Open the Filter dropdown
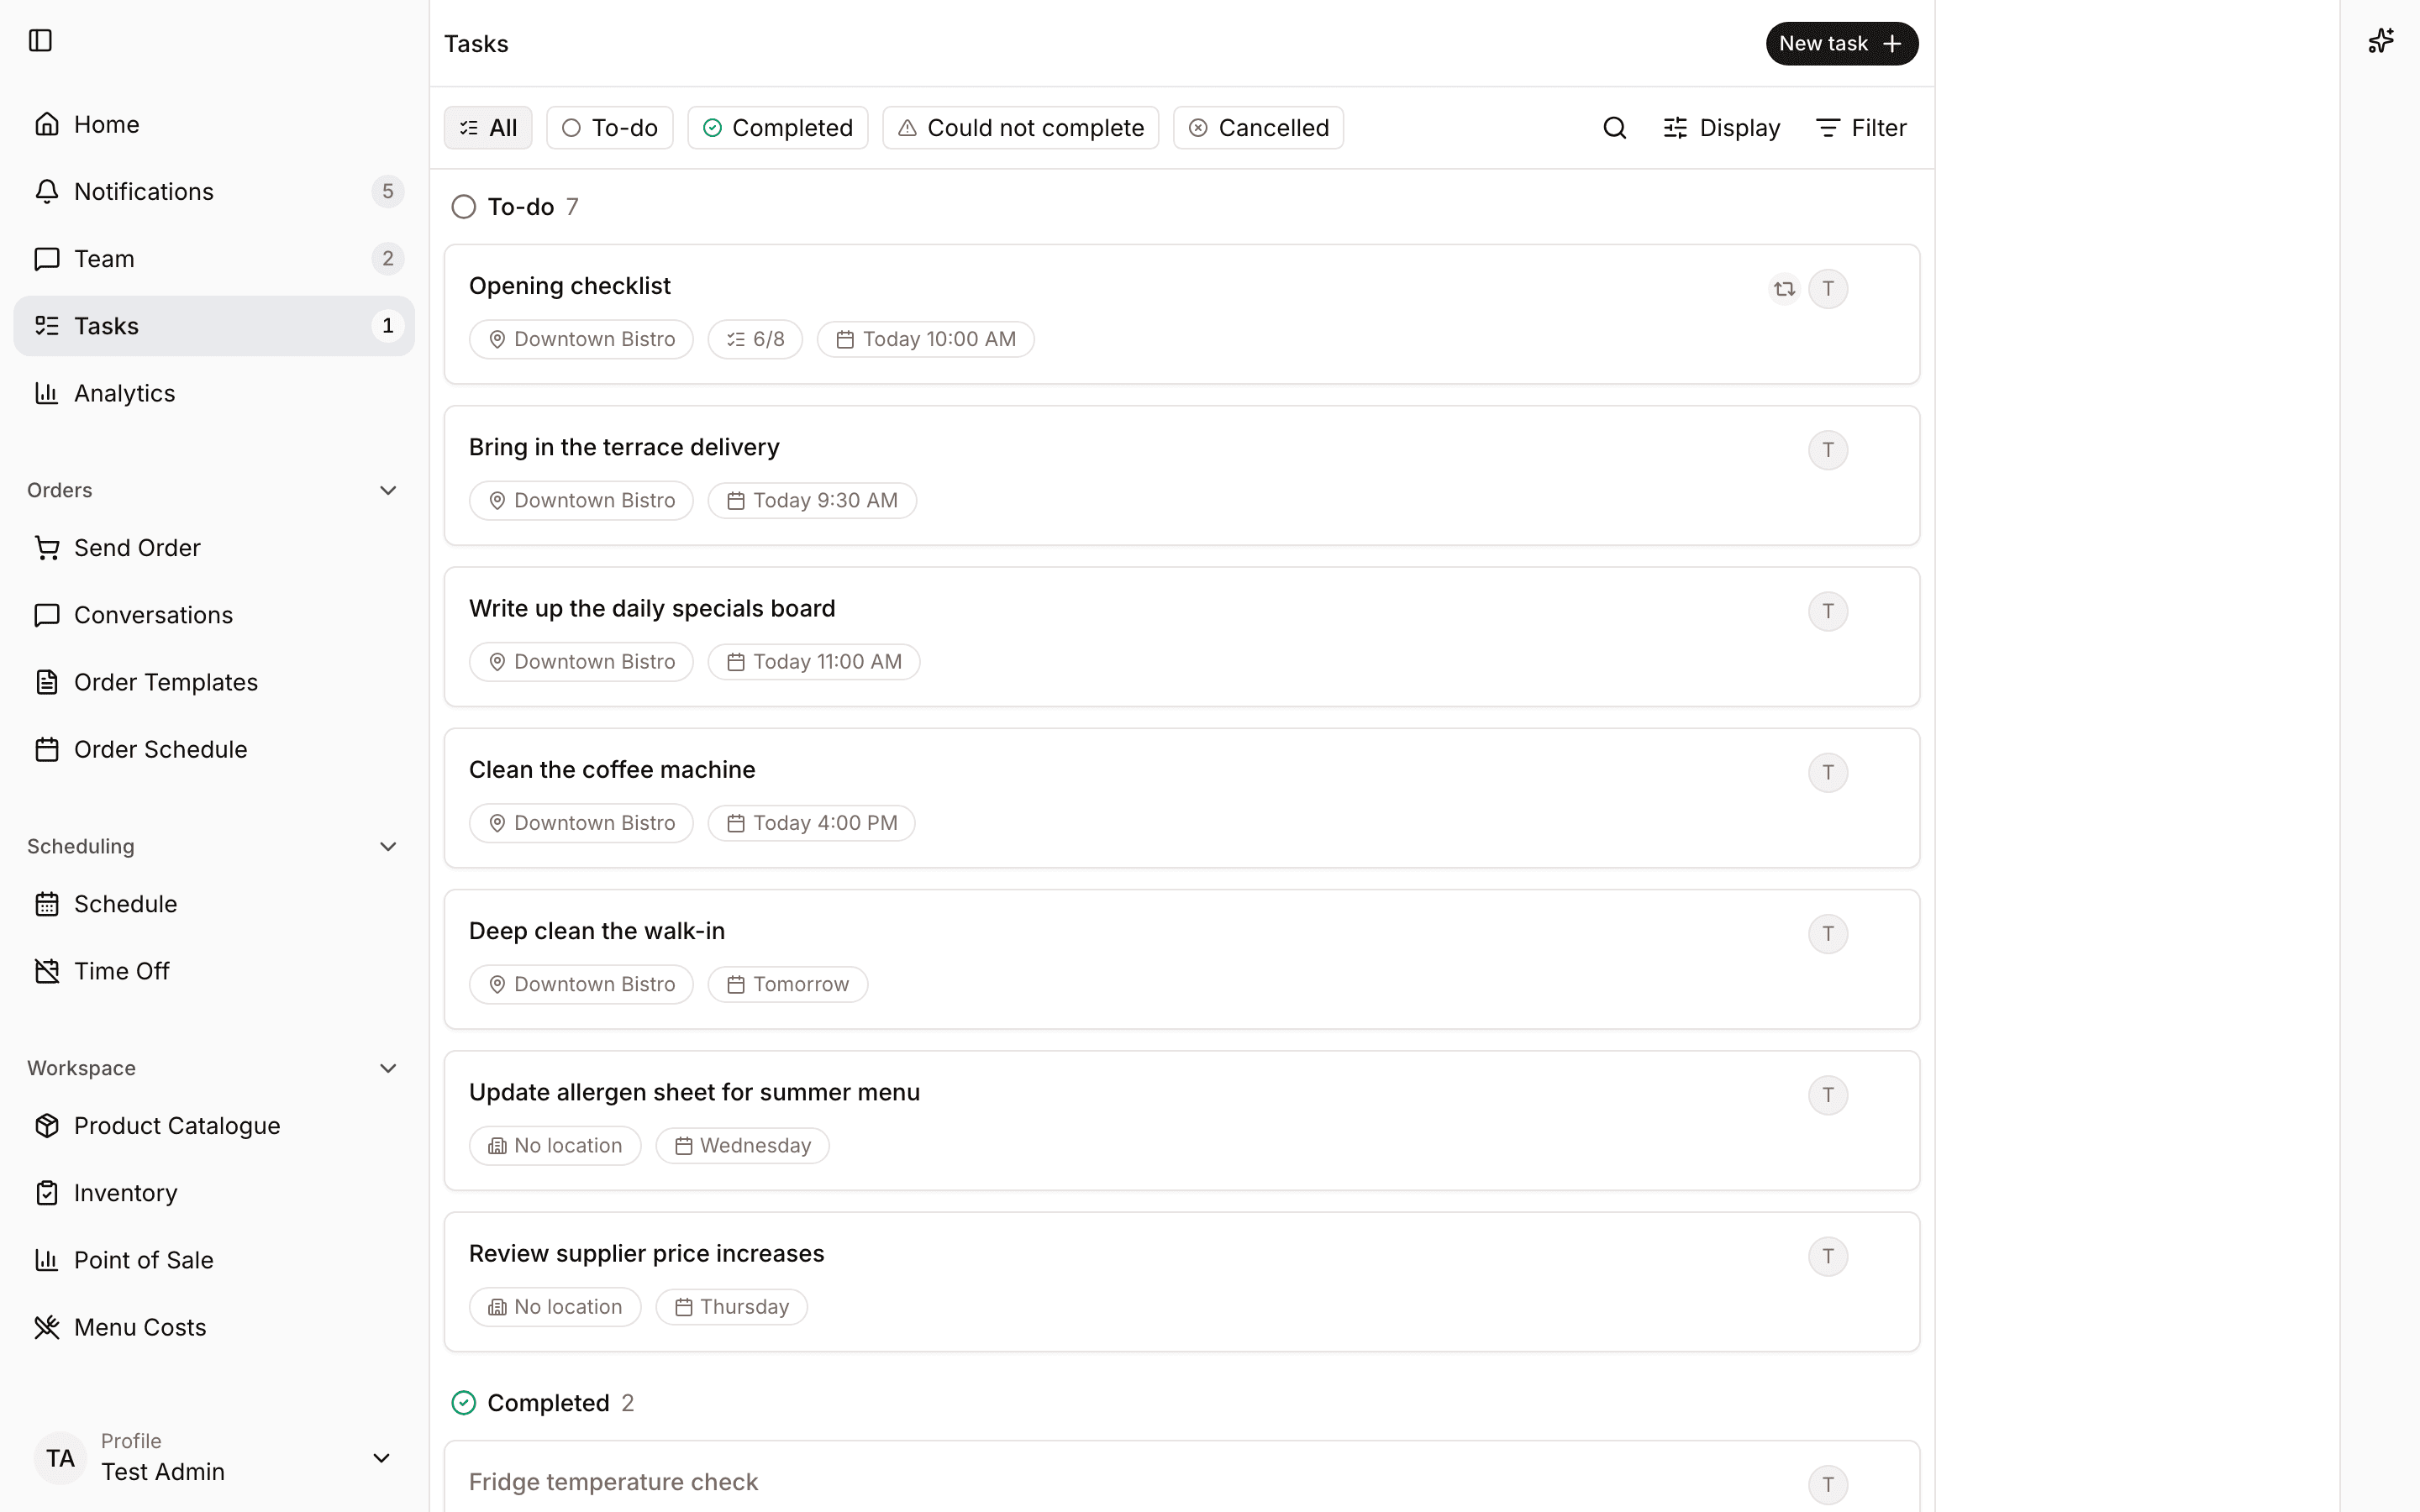The image size is (2420, 1512). coord(1861,128)
